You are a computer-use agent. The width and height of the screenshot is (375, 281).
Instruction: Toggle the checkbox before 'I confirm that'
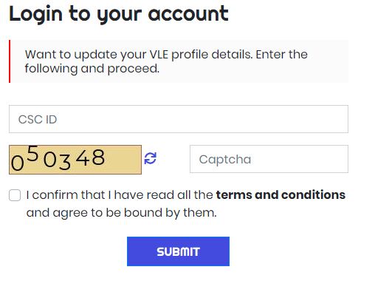[15, 195]
